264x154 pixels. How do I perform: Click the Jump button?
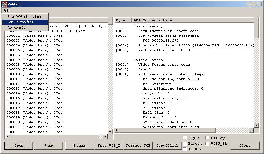[48, 146]
